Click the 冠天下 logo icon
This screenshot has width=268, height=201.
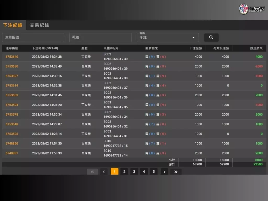click(x=243, y=9)
